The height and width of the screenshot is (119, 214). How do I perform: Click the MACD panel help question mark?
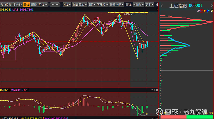point(152,90)
